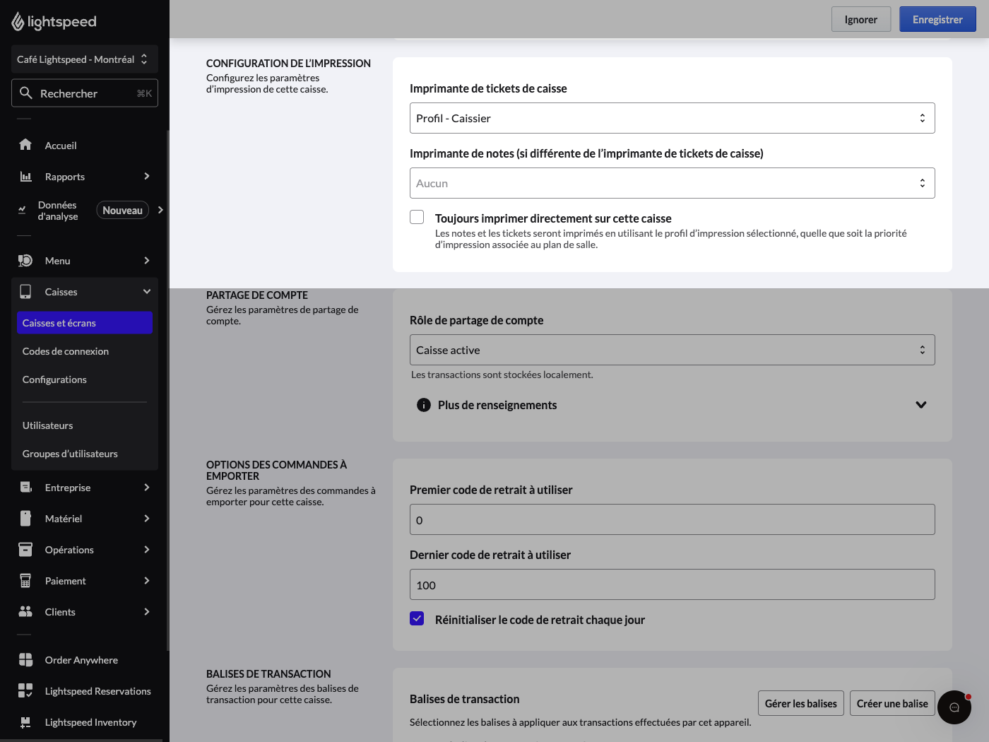Open Groupes d'utilisateurs menu item
This screenshot has height=742, width=989.
tap(70, 454)
